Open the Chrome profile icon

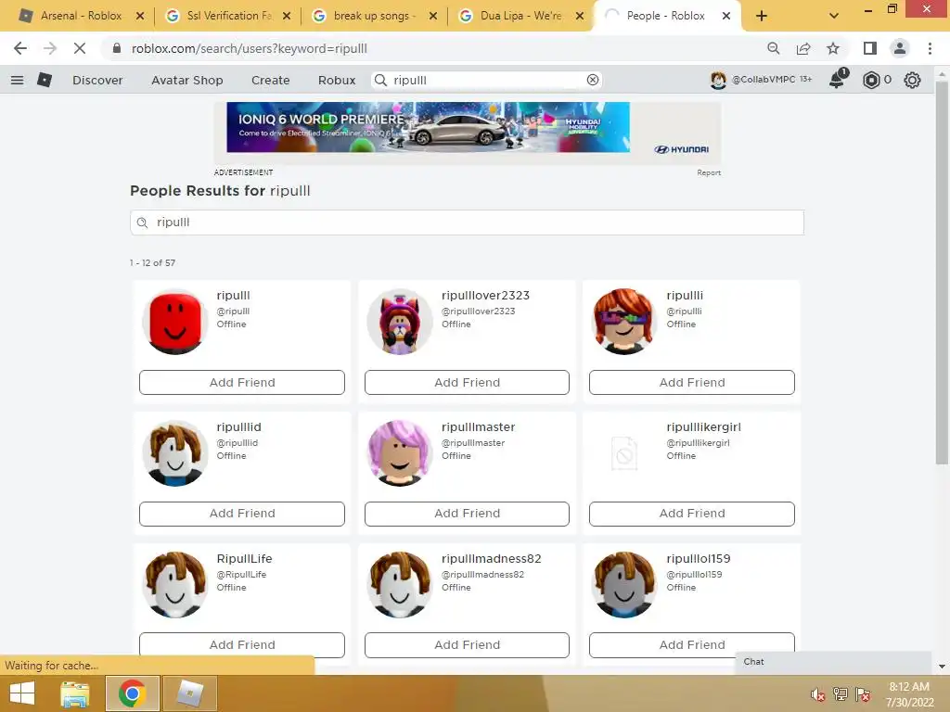900,48
